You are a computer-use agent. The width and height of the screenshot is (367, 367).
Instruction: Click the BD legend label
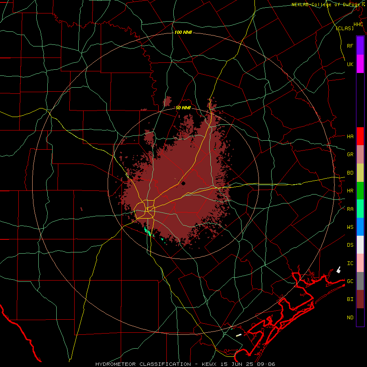click(350, 173)
